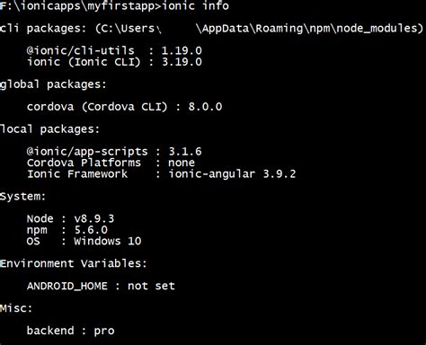
Task: Click the 'ionic info' command text
Action: pos(196,5)
